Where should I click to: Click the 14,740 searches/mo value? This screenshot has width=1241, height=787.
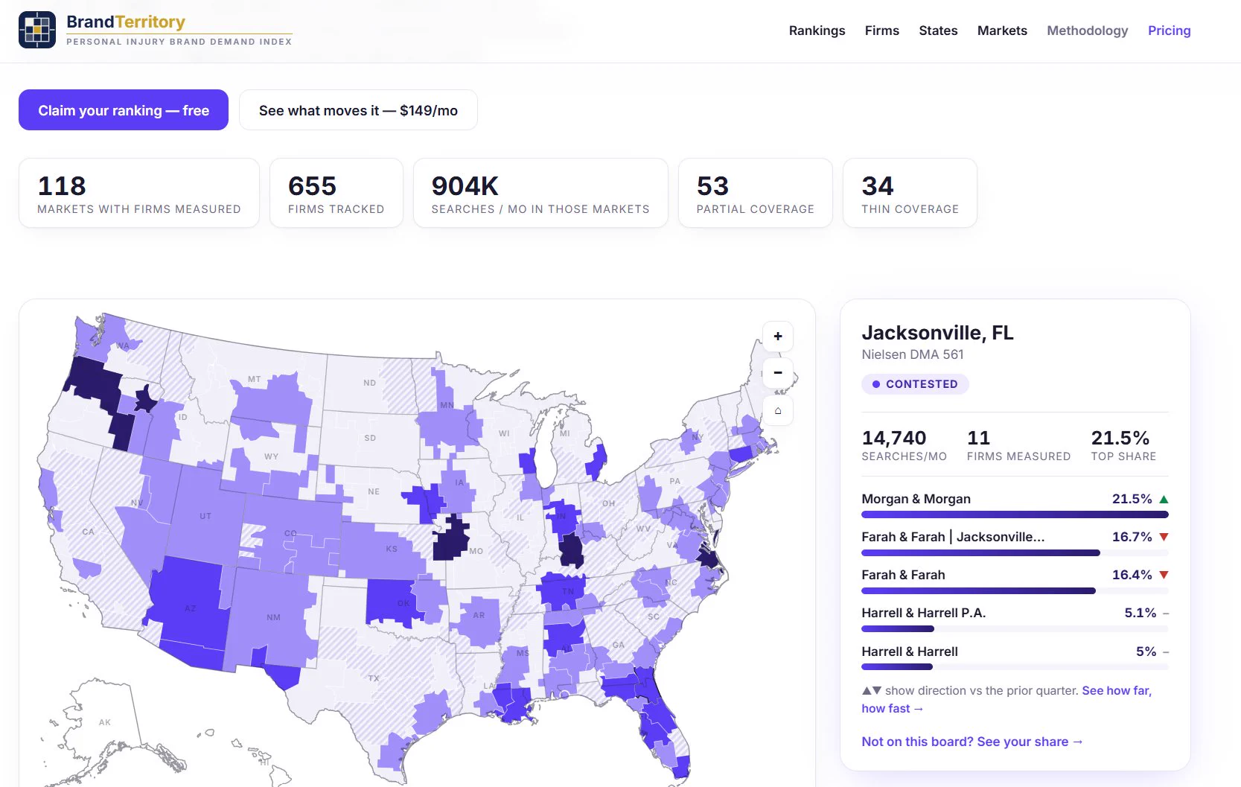(x=894, y=438)
